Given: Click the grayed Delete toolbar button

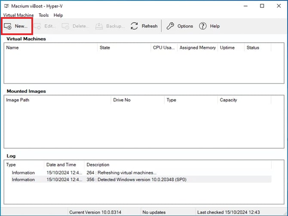Looking at the screenshot, I should click(76, 26).
